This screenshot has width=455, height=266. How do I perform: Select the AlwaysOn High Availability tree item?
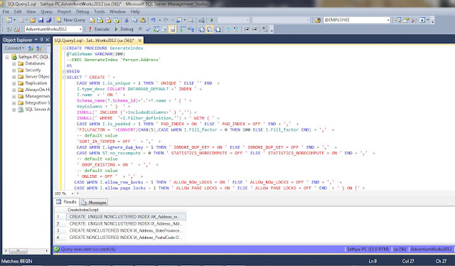(37, 90)
